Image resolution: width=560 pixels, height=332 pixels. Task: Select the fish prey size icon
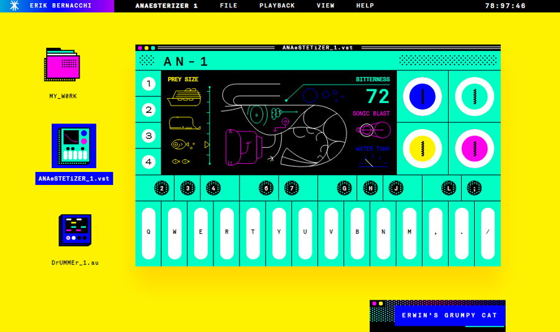tap(182, 144)
